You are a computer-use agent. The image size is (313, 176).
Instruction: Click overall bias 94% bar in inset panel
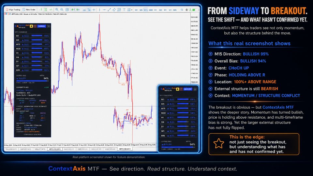pyautogui.click(x=178, y=147)
